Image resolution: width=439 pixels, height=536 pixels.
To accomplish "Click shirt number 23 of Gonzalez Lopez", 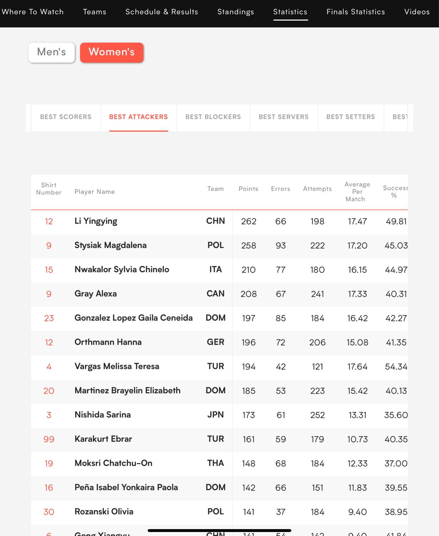I will pos(49,318).
